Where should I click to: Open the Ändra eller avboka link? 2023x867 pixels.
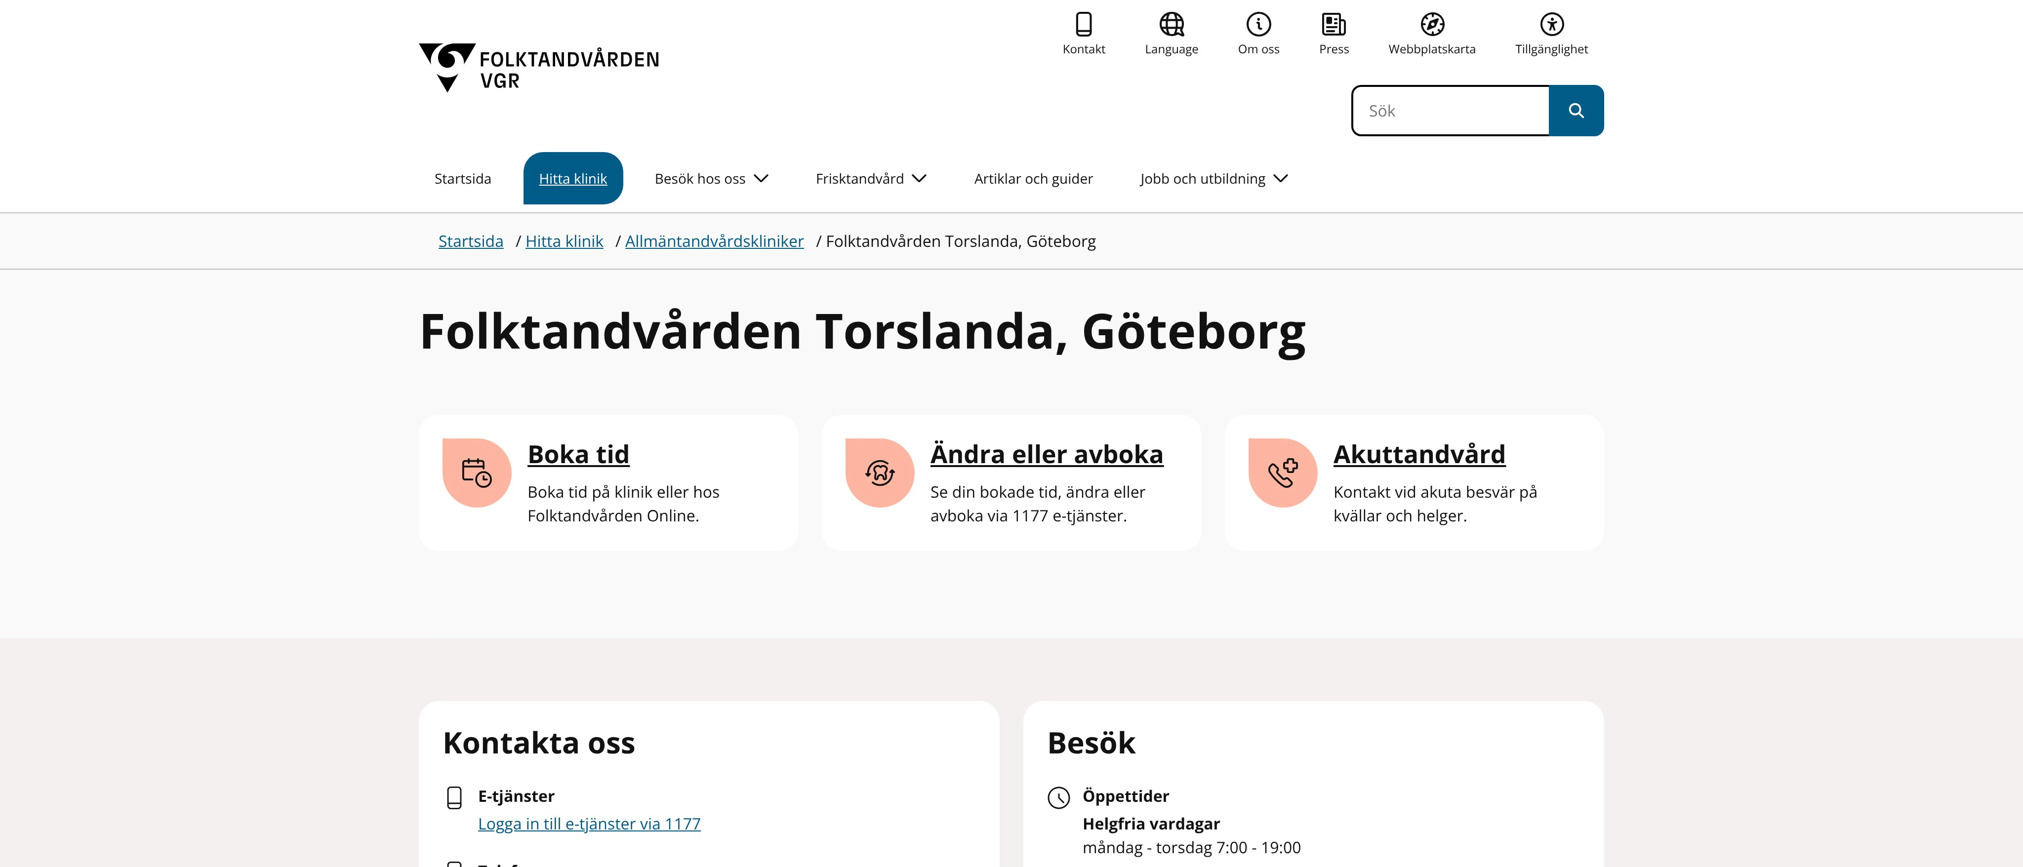pos(1047,454)
